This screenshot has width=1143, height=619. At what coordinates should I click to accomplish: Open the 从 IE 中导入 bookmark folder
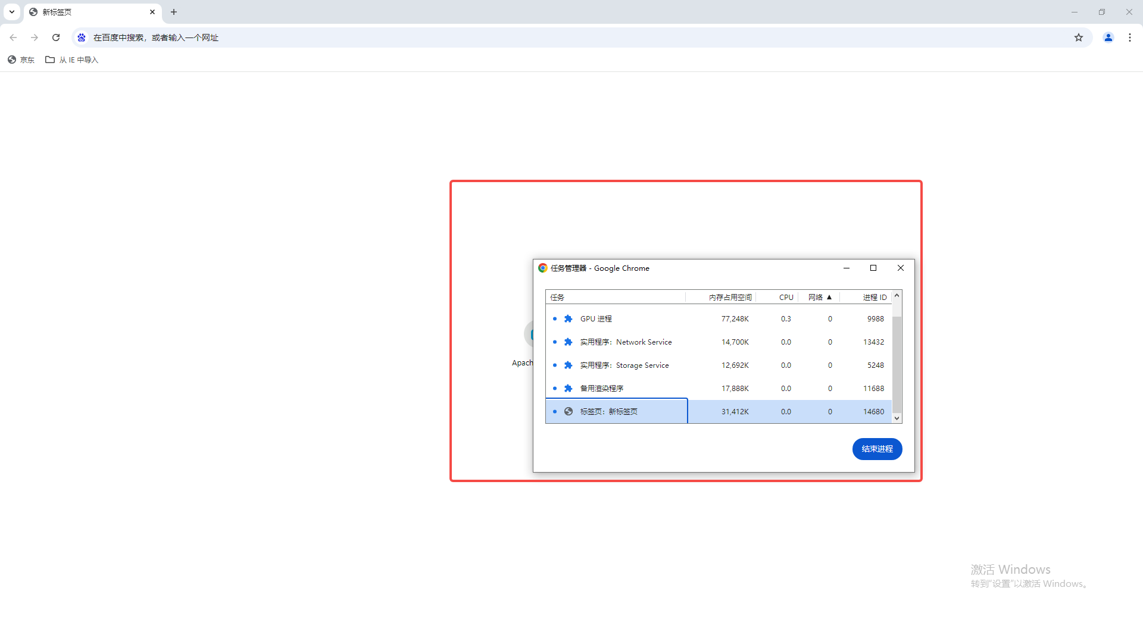(72, 60)
